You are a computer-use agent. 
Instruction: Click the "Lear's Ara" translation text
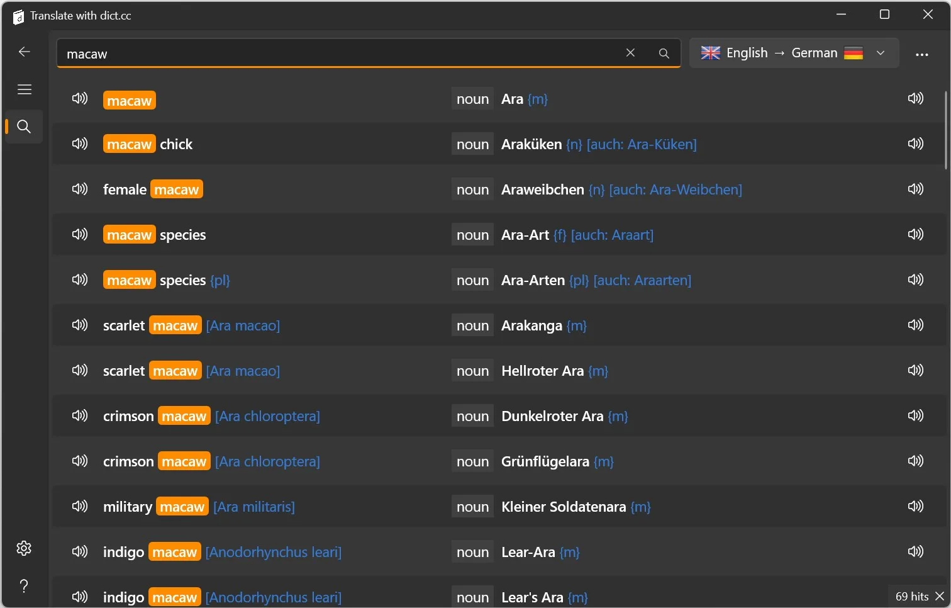[532, 597]
